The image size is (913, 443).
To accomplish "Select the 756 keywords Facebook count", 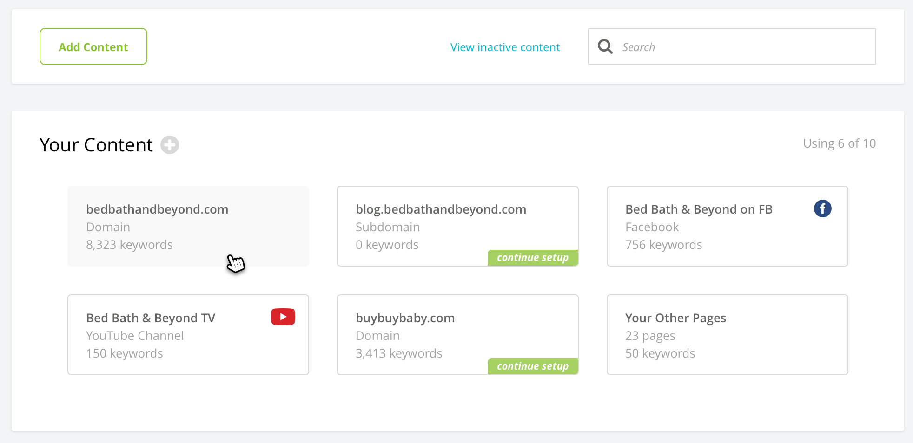I will click(x=664, y=245).
